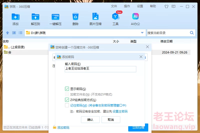Image resolution: width=200 pixels, height=133 pixels.
Task: Click the 解压到 (Extract to) icon
Action: click(x=35, y=17)
